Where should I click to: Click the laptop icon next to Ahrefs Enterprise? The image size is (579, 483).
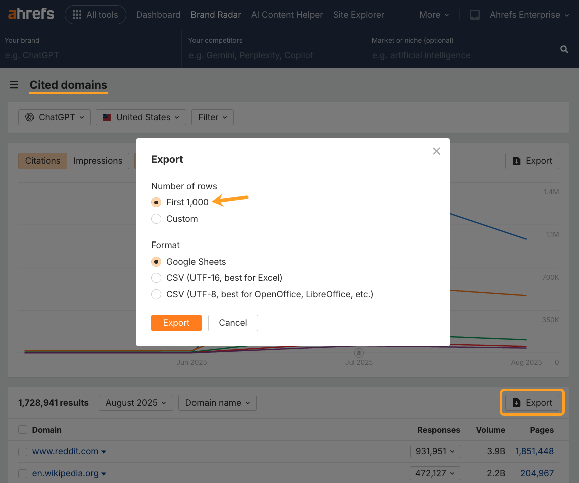click(x=474, y=15)
